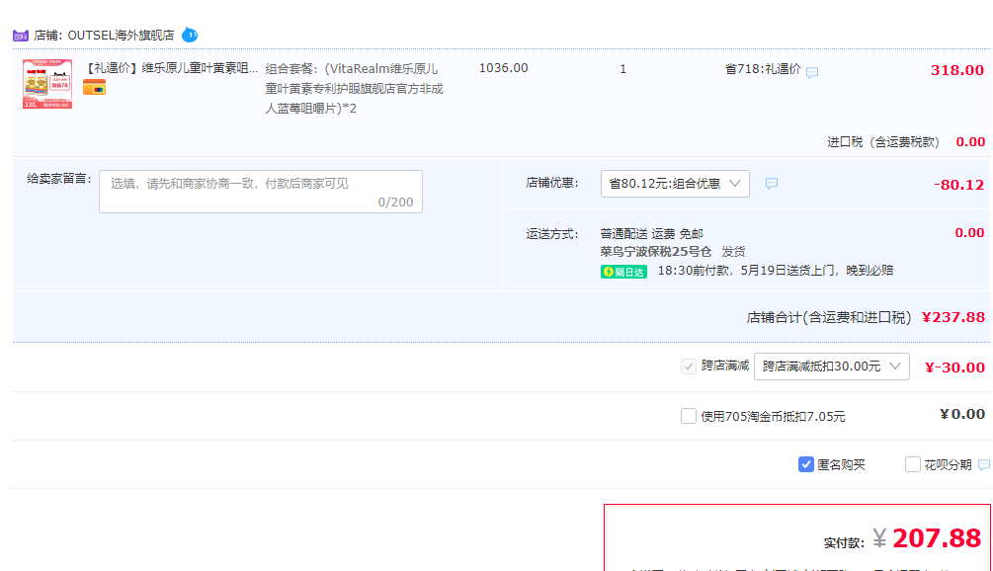Click the item price 318.00
Screen dimensions: 993x571
[956, 70]
